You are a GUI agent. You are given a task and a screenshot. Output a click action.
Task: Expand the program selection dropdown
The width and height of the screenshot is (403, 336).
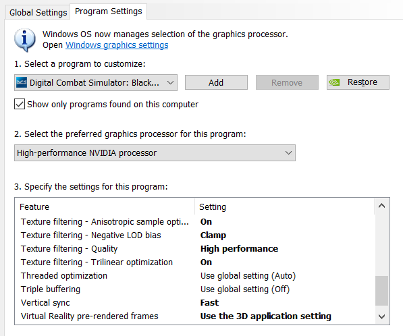[x=96, y=83]
